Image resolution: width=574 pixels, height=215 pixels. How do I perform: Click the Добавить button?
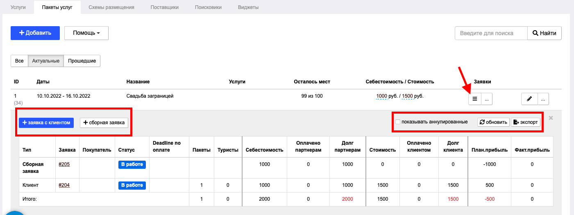pyautogui.click(x=35, y=33)
